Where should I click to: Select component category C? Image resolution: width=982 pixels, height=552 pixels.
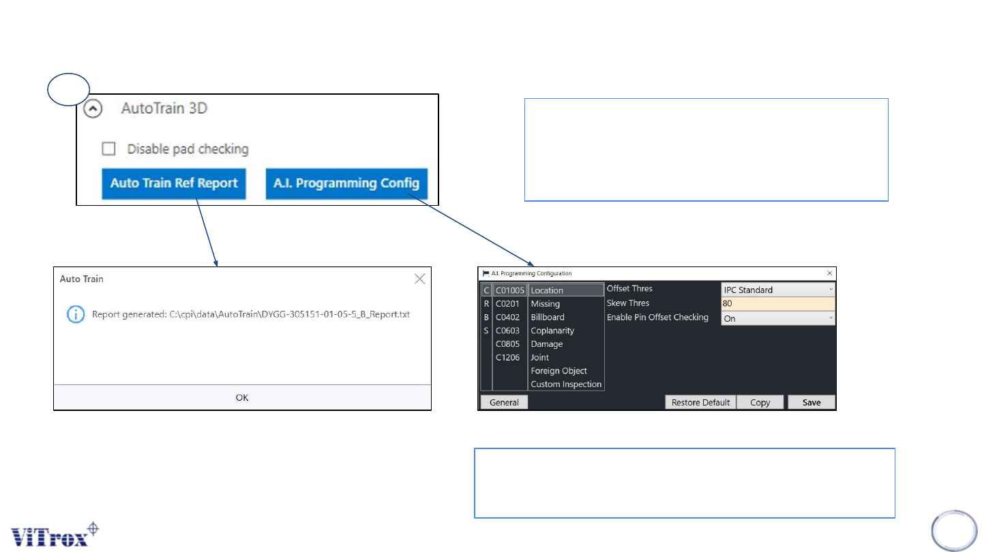tap(486, 290)
